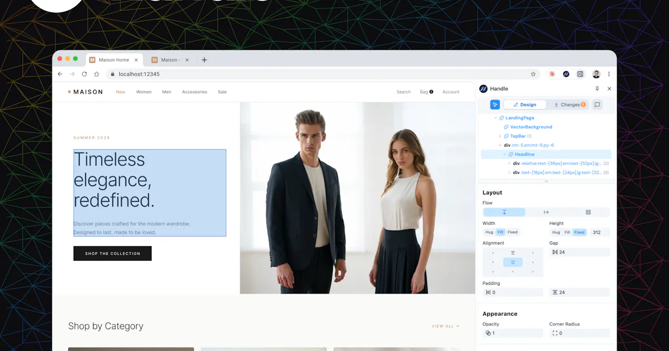669x351 pixels.
Task: Select the LandingPage component in tree
Action: (x=516, y=118)
